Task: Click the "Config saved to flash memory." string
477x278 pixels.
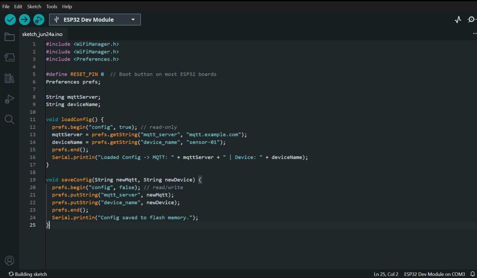Action: click(x=145, y=217)
